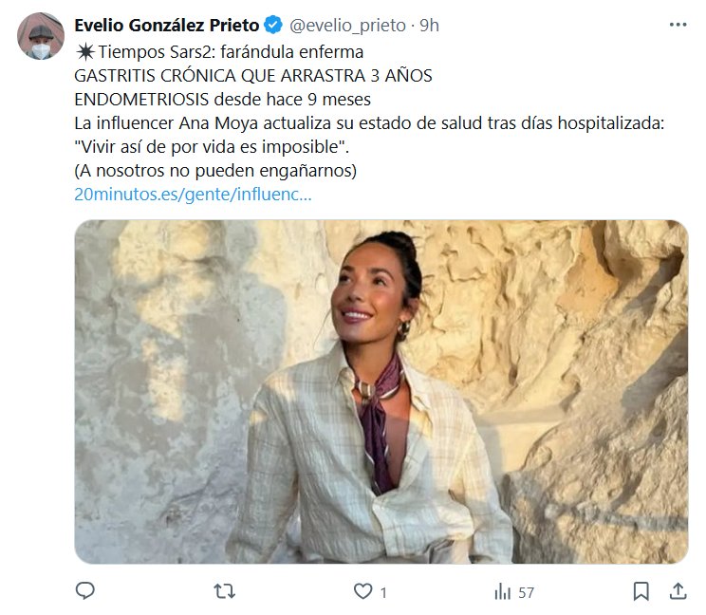Click the 9h timestamp

[x=429, y=26]
